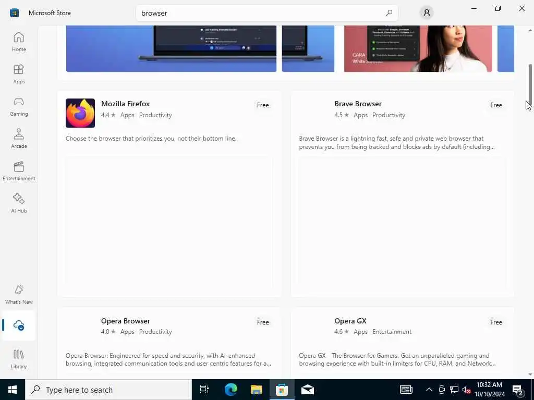Open News and interests taskbar icon
The image size is (534, 400).
click(x=406, y=390)
